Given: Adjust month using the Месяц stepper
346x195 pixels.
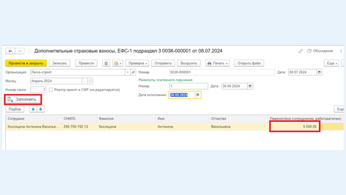Looking at the screenshot, I should 90,81.
